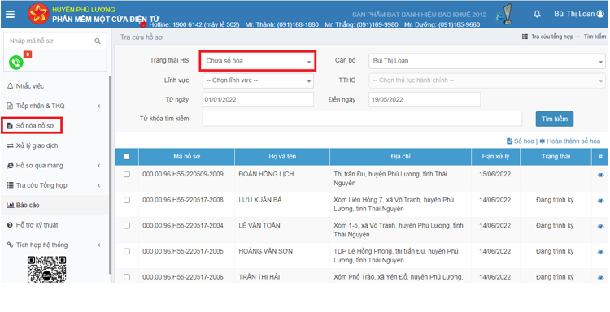Click the QR code image in the sidebar
The image size is (610, 312).
(46, 269)
